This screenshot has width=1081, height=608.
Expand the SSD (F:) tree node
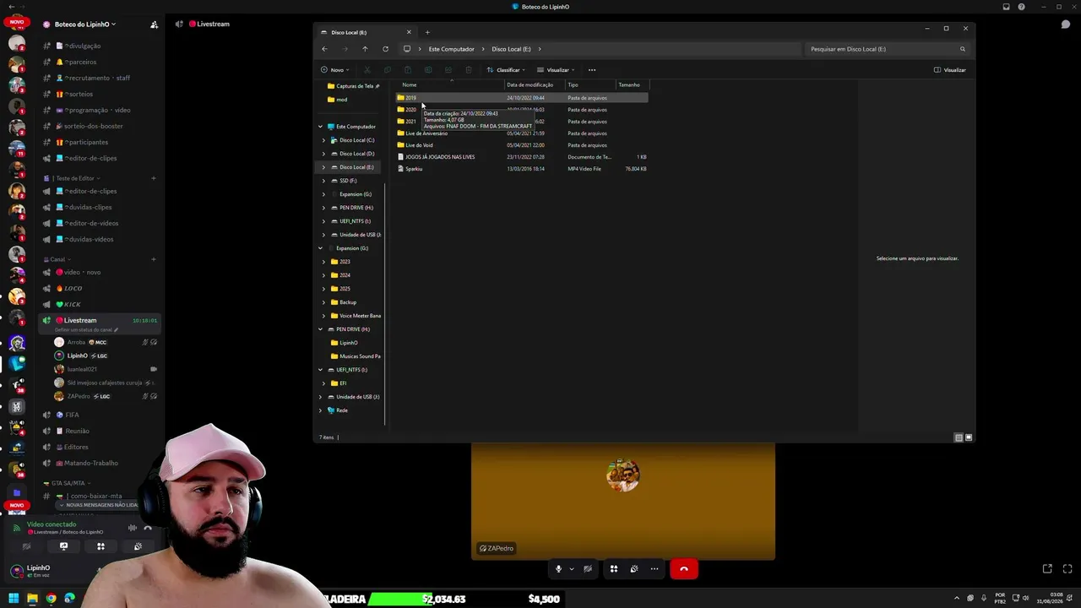[323, 181]
